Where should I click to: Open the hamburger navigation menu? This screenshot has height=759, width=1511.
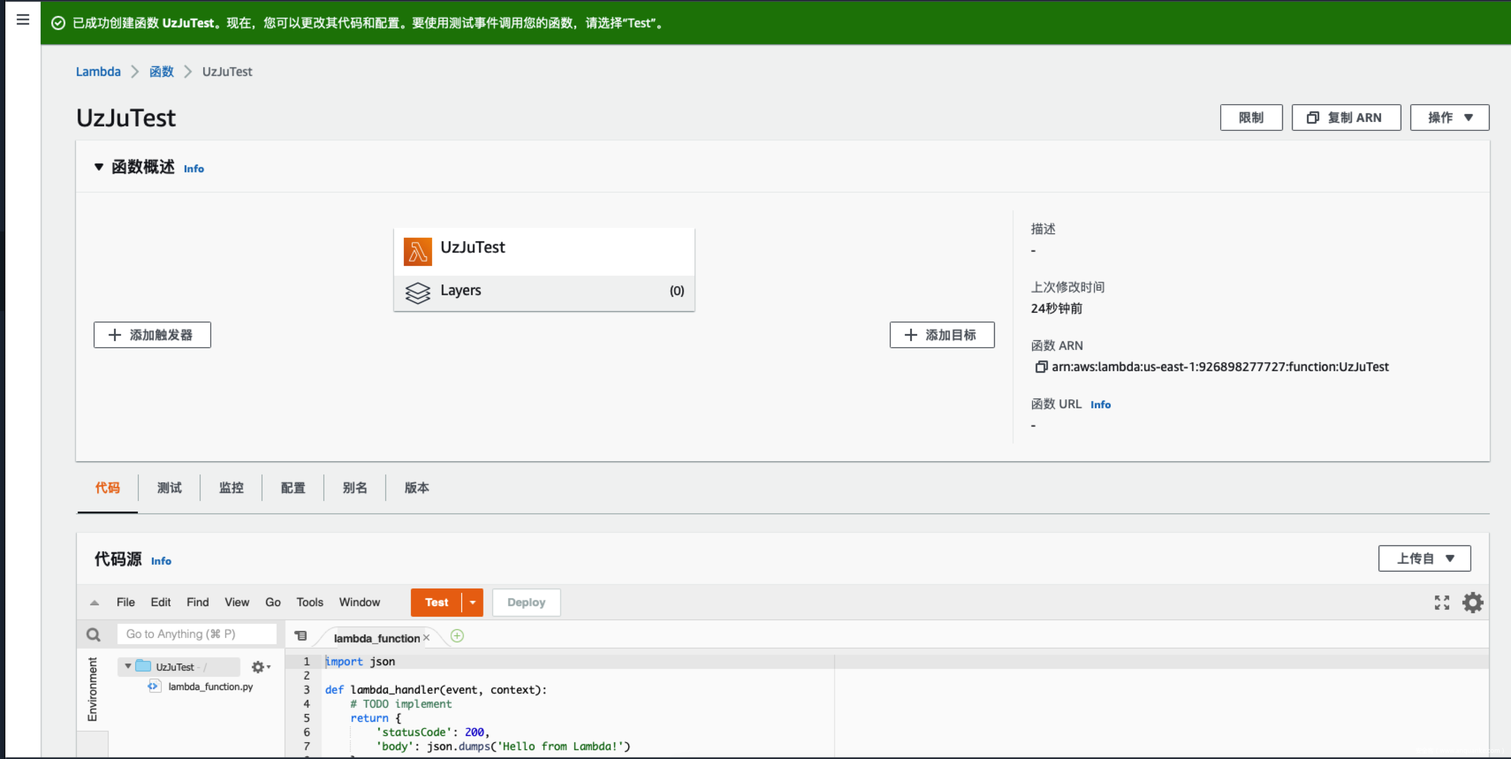[23, 20]
